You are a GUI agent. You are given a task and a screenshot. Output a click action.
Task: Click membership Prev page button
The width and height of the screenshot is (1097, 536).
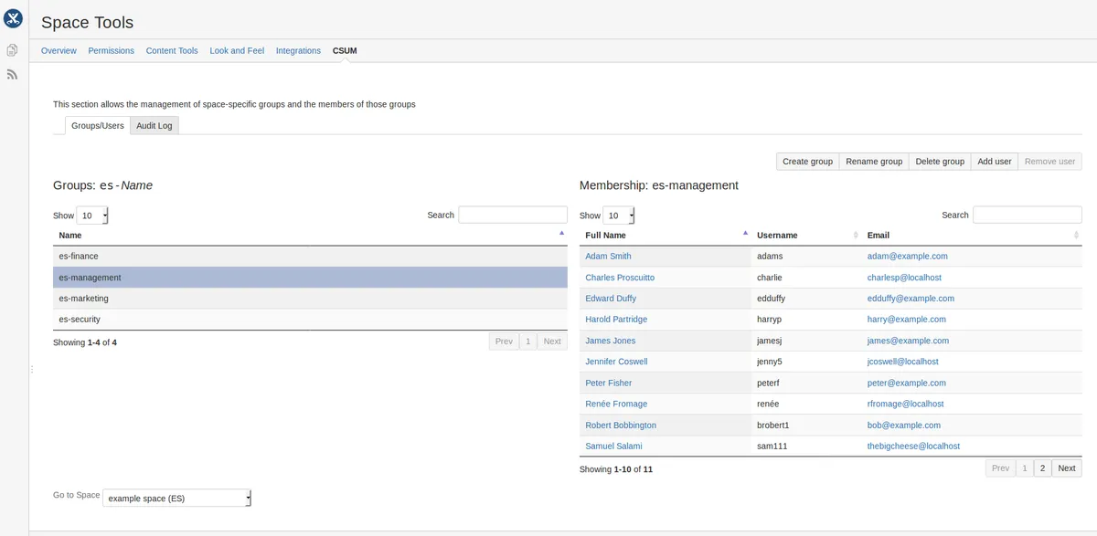(1000, 468)
